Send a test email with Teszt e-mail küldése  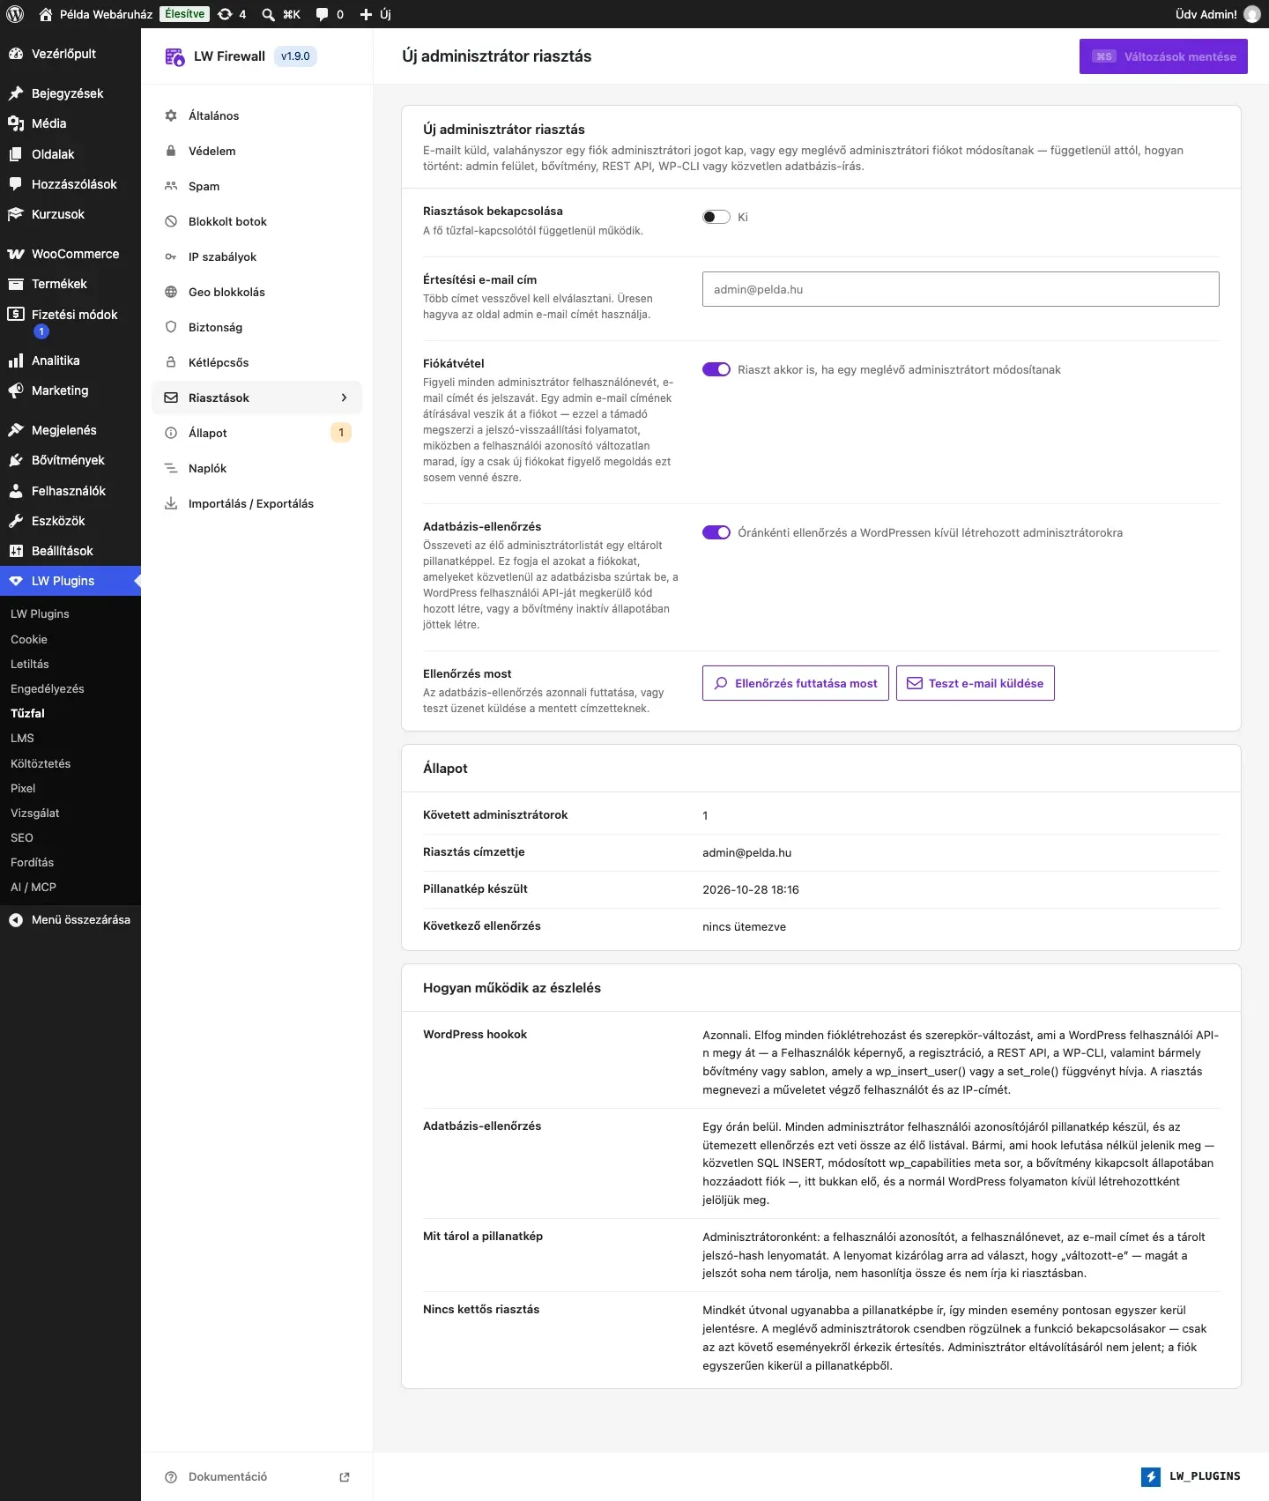click(x=976, y=683)
